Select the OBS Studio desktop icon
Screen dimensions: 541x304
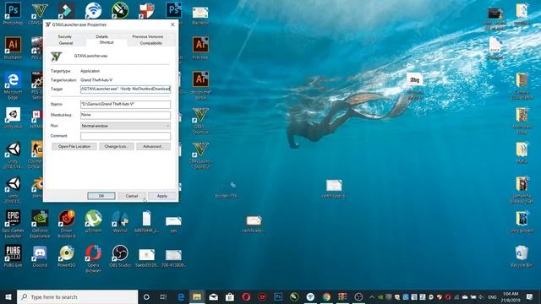click(120, 256)
